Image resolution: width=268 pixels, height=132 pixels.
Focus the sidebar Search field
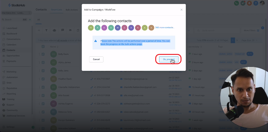click(12, 20)
